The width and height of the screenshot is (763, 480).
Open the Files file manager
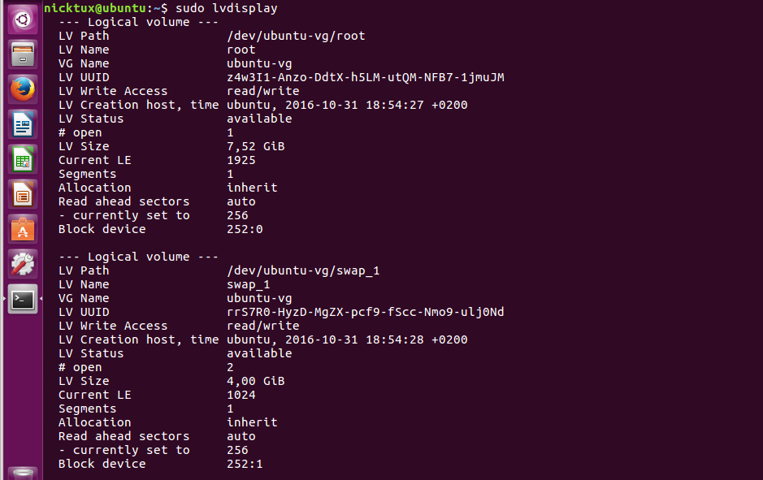pos(23,54)
